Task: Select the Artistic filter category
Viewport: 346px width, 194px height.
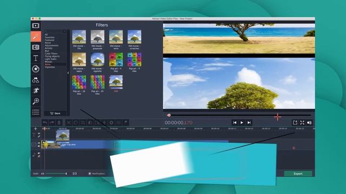Action: tap(49, 48)
